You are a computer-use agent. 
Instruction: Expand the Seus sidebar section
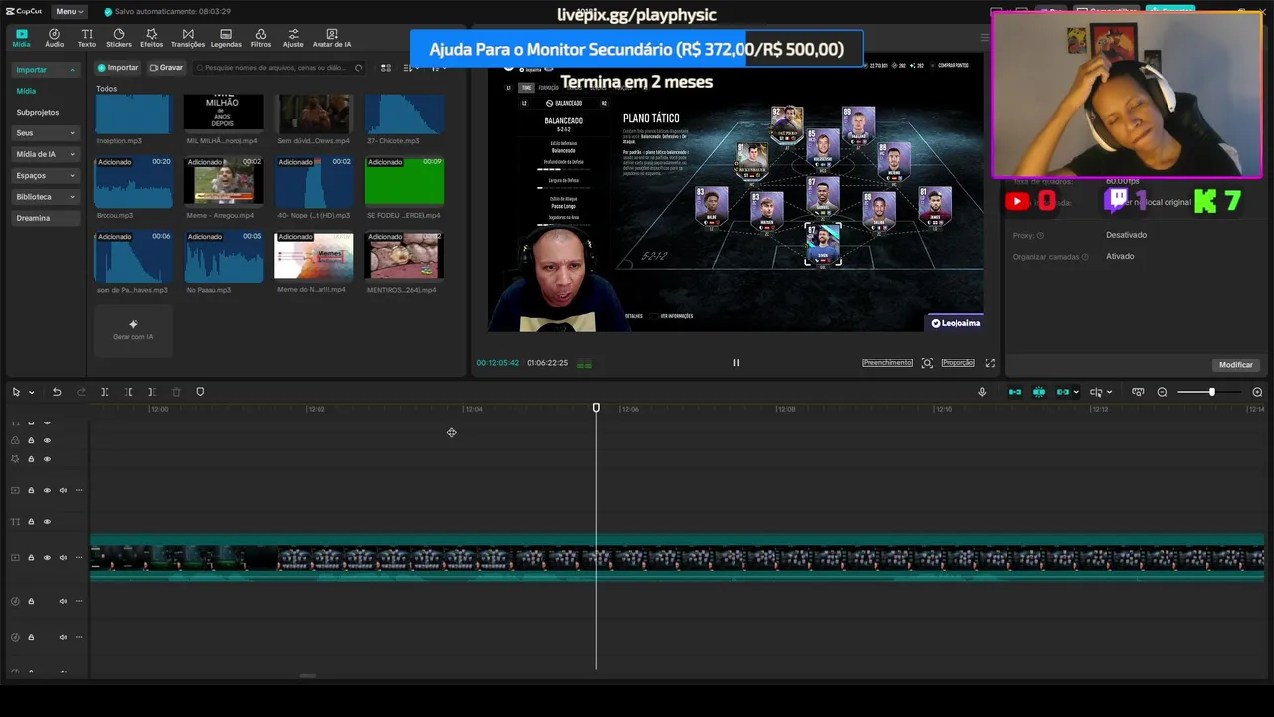pos(72,133)
